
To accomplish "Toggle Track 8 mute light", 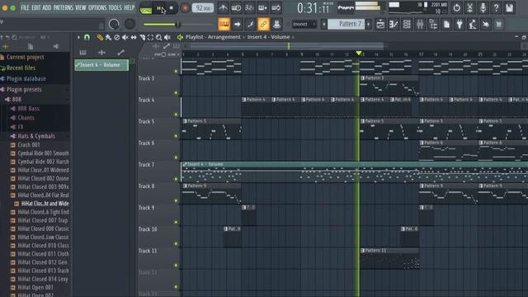I will coord(176,200).
